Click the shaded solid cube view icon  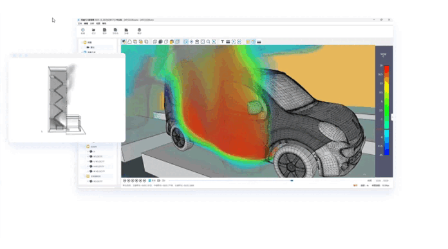tap(160, 42)
